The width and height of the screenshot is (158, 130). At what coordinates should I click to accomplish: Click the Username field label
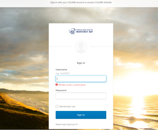coord(61,69)
